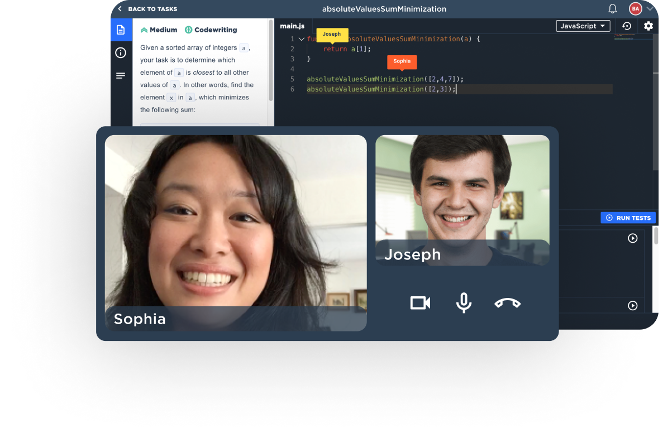Run the first test play icon
Screen dimensions: 663x438
click(x=632, y=238)
